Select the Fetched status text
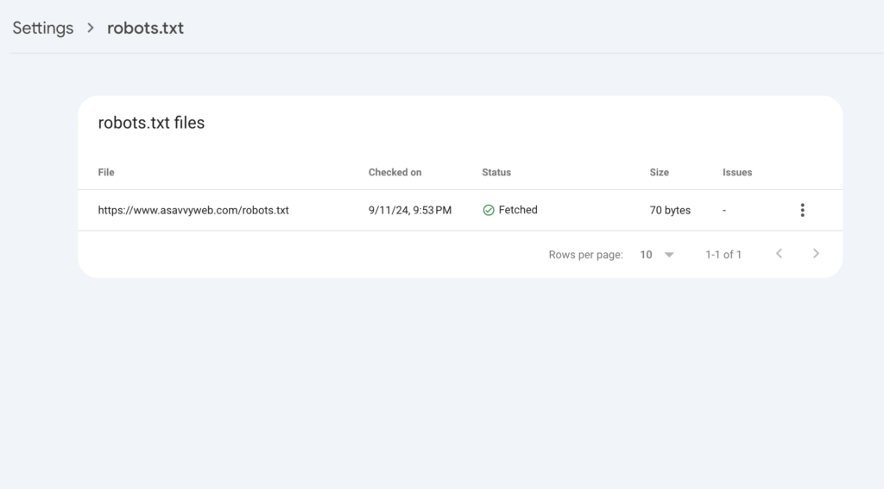Viewport: 884px width, 489px height. pyautogui.click(x=518, y=210)
